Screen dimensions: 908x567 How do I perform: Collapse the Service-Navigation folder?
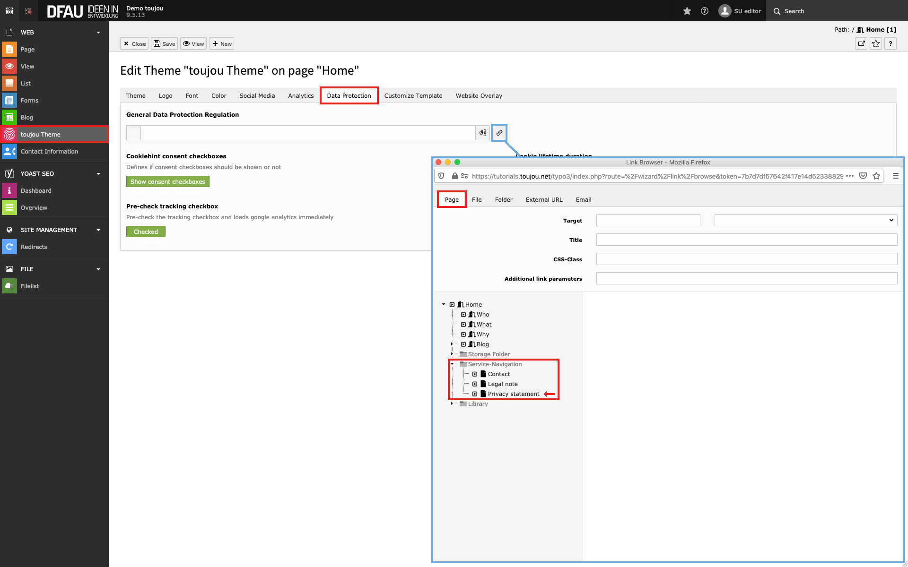click(452, 364)
